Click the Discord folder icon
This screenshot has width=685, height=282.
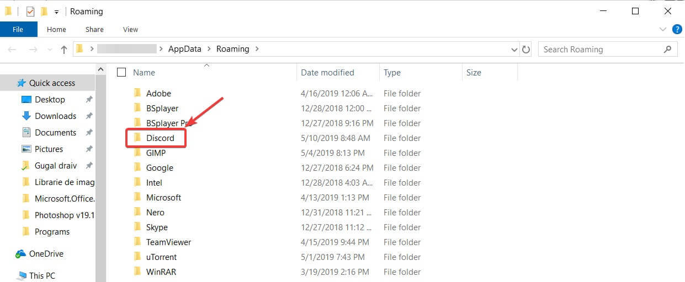[137, 138]
